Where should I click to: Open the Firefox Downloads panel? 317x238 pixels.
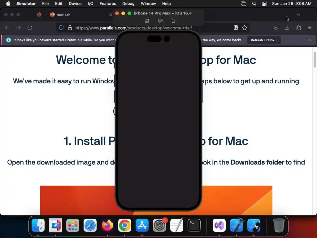click(287, 28)
